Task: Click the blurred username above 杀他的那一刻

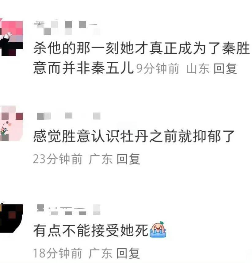Action: pyautogui.click(x=67, y=27)
